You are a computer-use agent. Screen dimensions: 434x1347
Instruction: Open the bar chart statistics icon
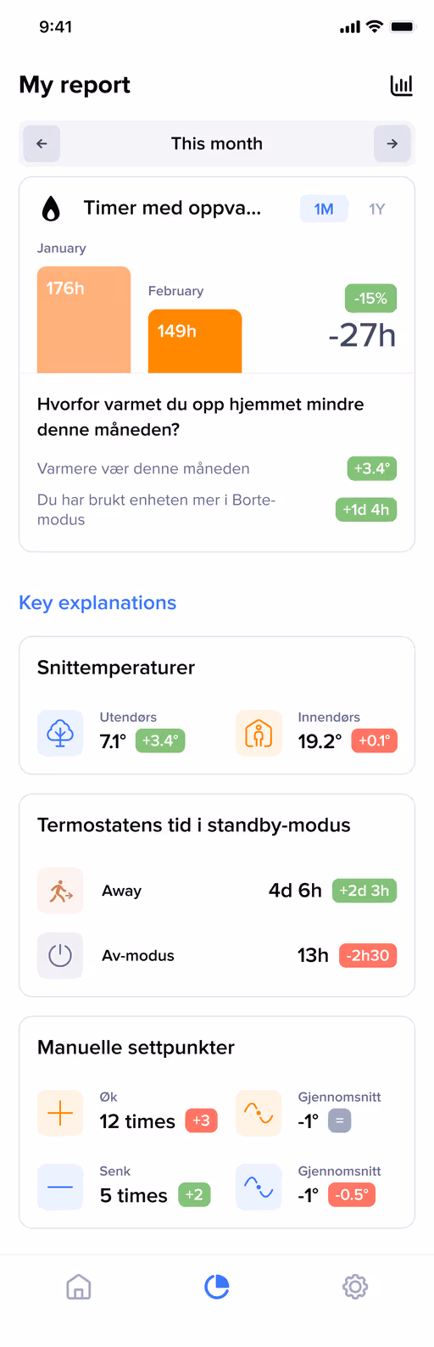[x=401, y=85]
